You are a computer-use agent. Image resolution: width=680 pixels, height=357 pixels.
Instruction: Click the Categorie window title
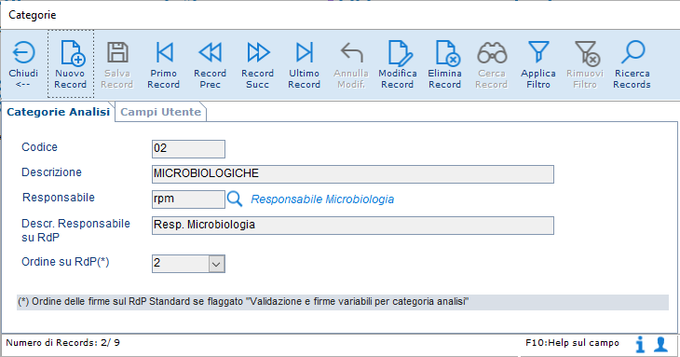33,15
